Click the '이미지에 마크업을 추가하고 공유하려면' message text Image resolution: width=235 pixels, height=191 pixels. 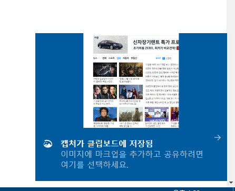[132, 154]
